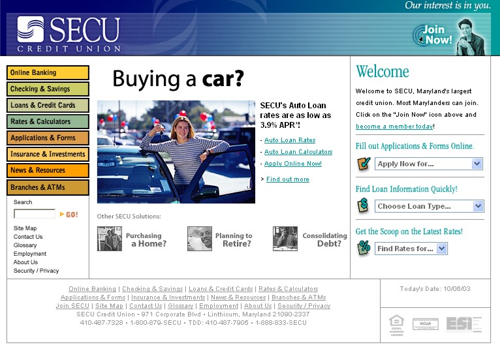Click the percent icon beside Find Rates
This screenshot has height=349, width=500.
click(x=364, y=248)
